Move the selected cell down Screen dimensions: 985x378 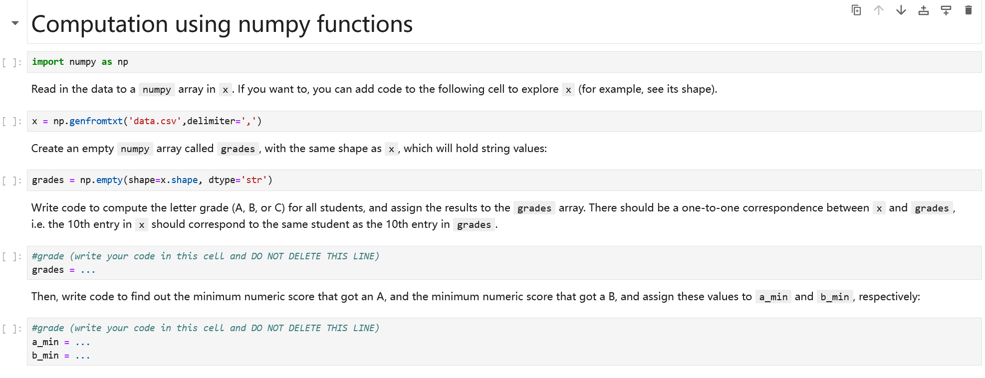coord(900,10)
